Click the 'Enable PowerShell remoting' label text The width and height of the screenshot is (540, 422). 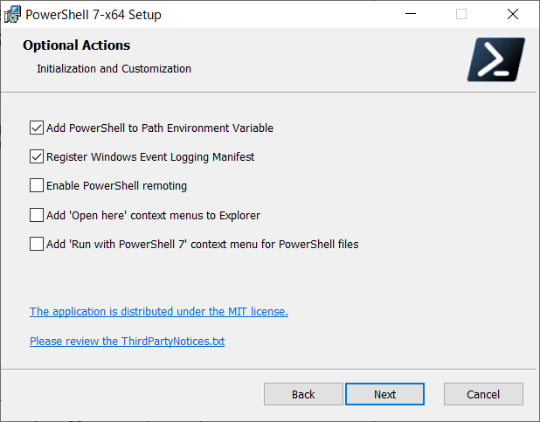coord(116,185)
